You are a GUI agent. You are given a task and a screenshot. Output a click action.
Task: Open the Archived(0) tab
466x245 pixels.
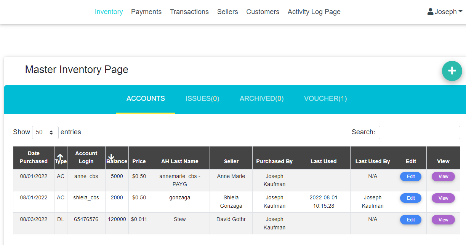pyautogui.click(x=261, y=99)
